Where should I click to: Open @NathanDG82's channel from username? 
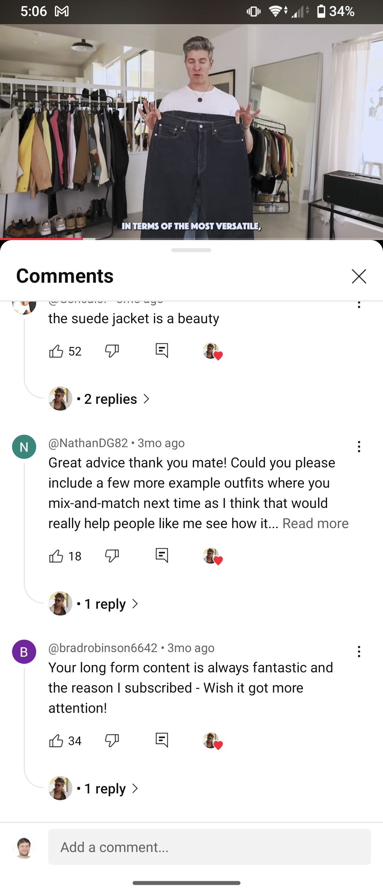(88, 443)
